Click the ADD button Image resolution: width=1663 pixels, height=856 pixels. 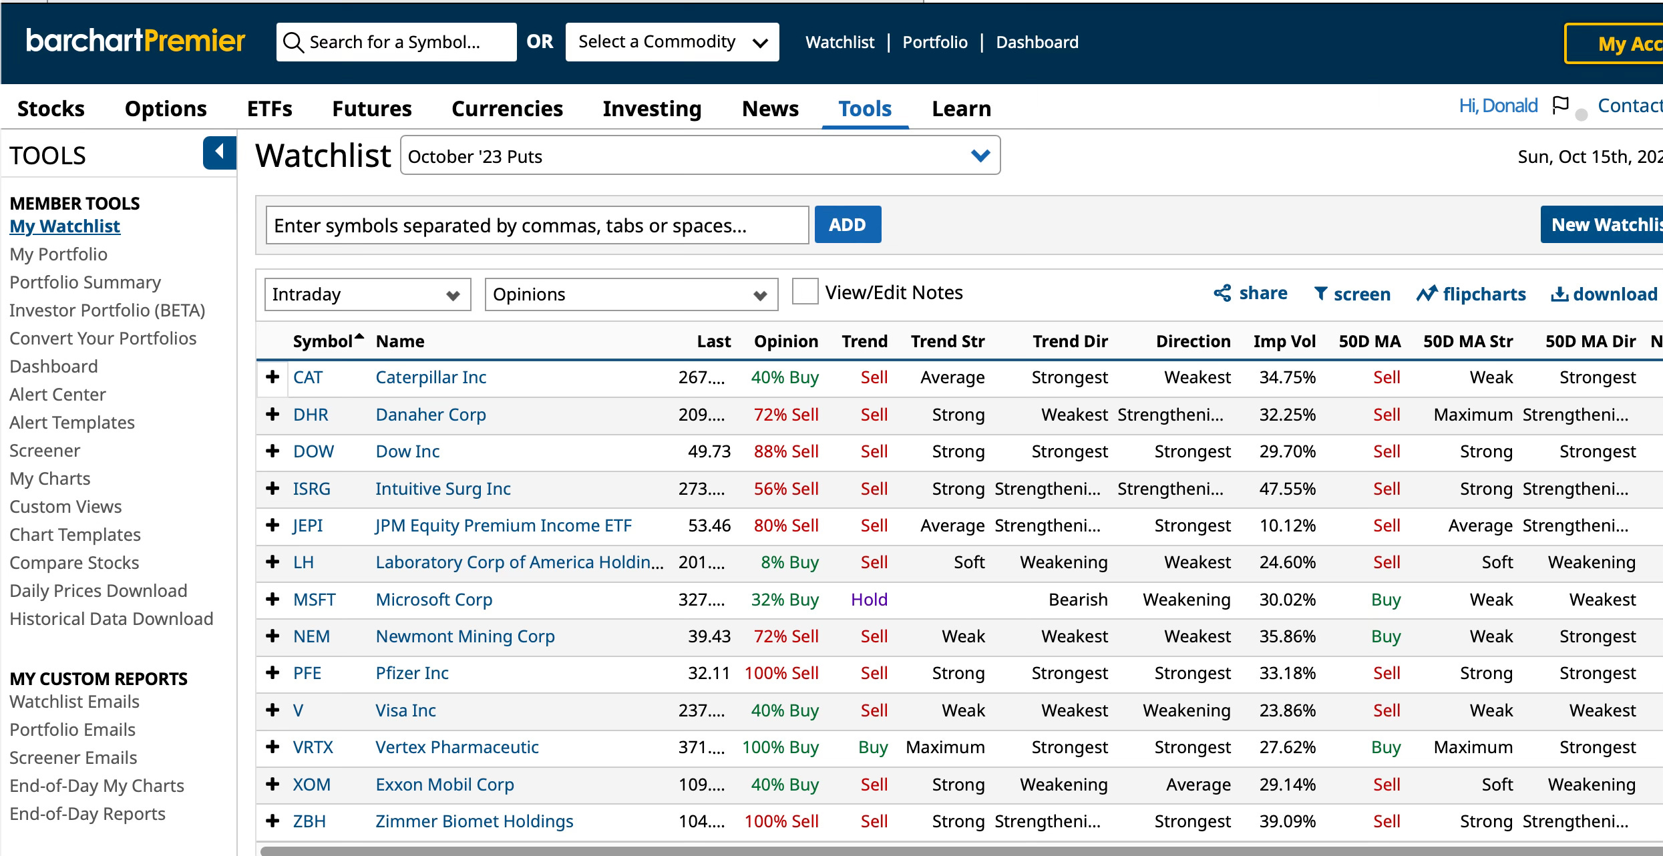(x=848, y=224)
